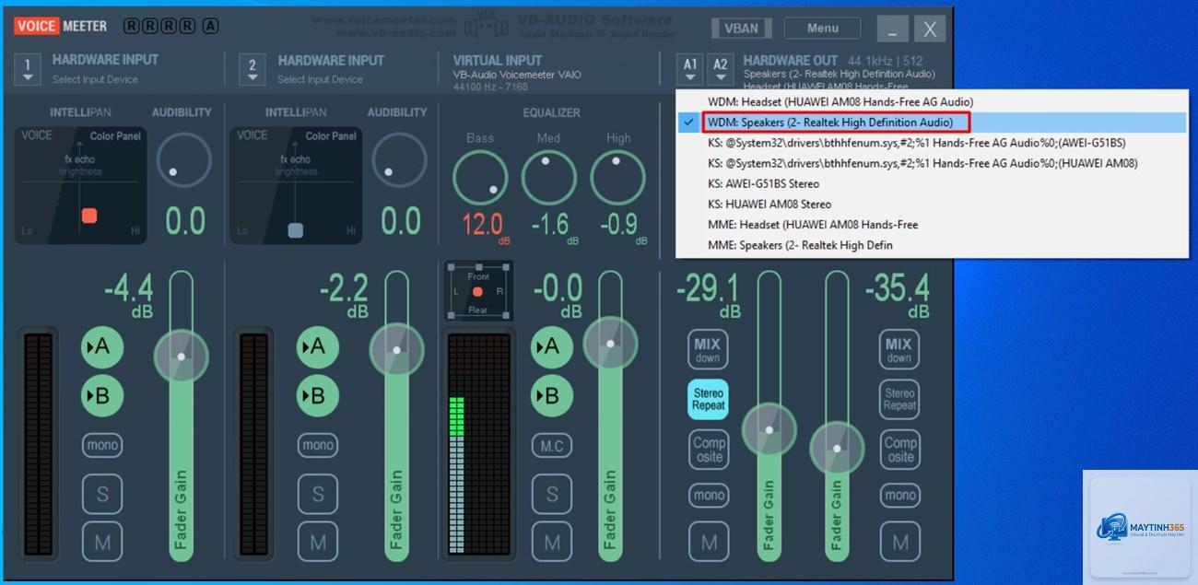Image resolution: width=1198 pixels, height=585 pixels.
Task: Enable mono on the -29.1 dB output
Action: point(708,496)
